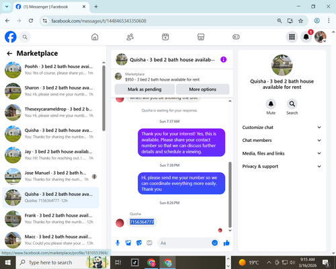This screenshot has height=269, width=336.
Task: Open the emoji picker in message box
Action: click(x=214, y=243)
